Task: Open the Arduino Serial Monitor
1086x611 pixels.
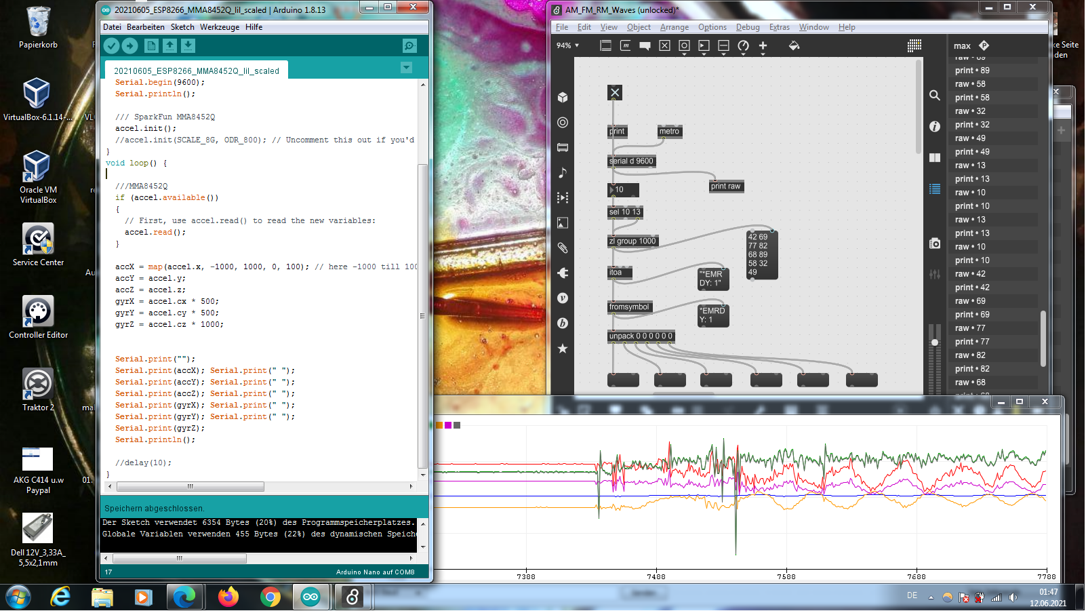Action: pyautogui.click(x=409, y=45)
